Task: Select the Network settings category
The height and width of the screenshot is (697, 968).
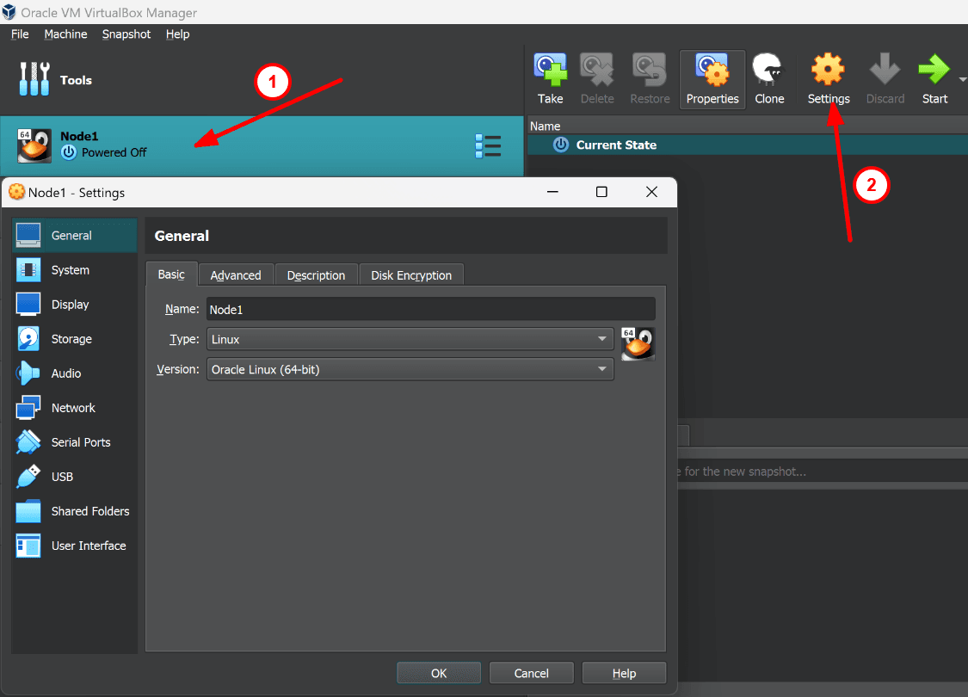Action: tap(72, 407)
